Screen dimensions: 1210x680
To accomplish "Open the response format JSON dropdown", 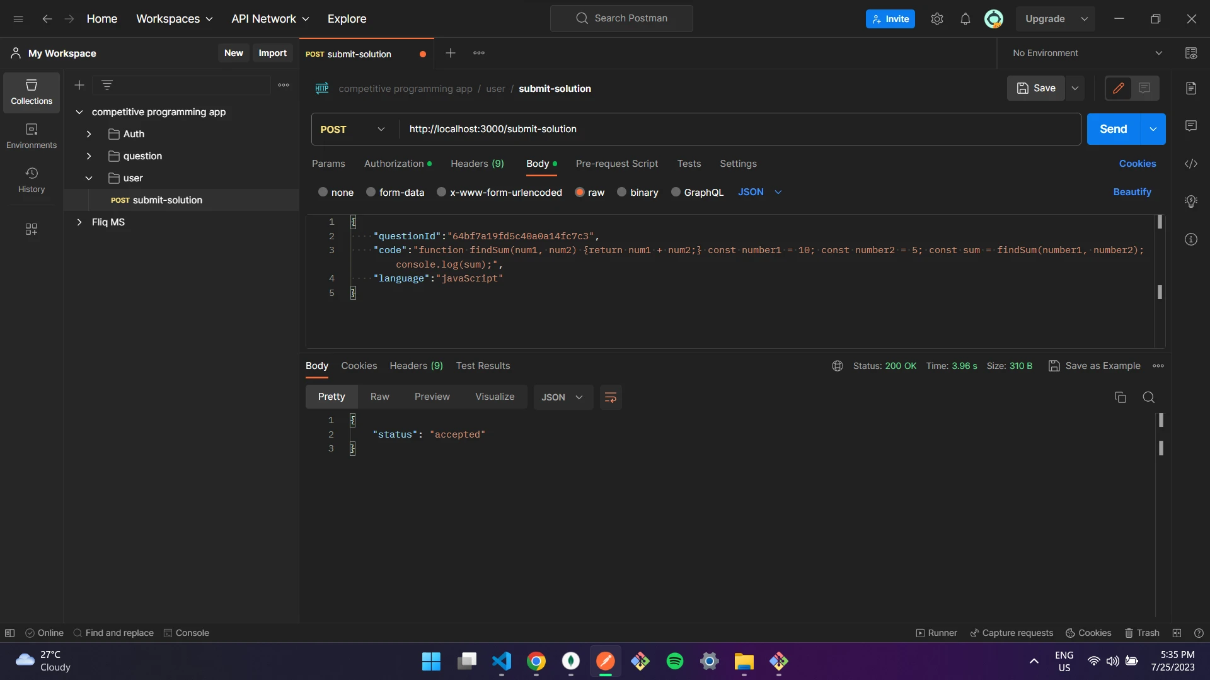I will pos(563,397).
